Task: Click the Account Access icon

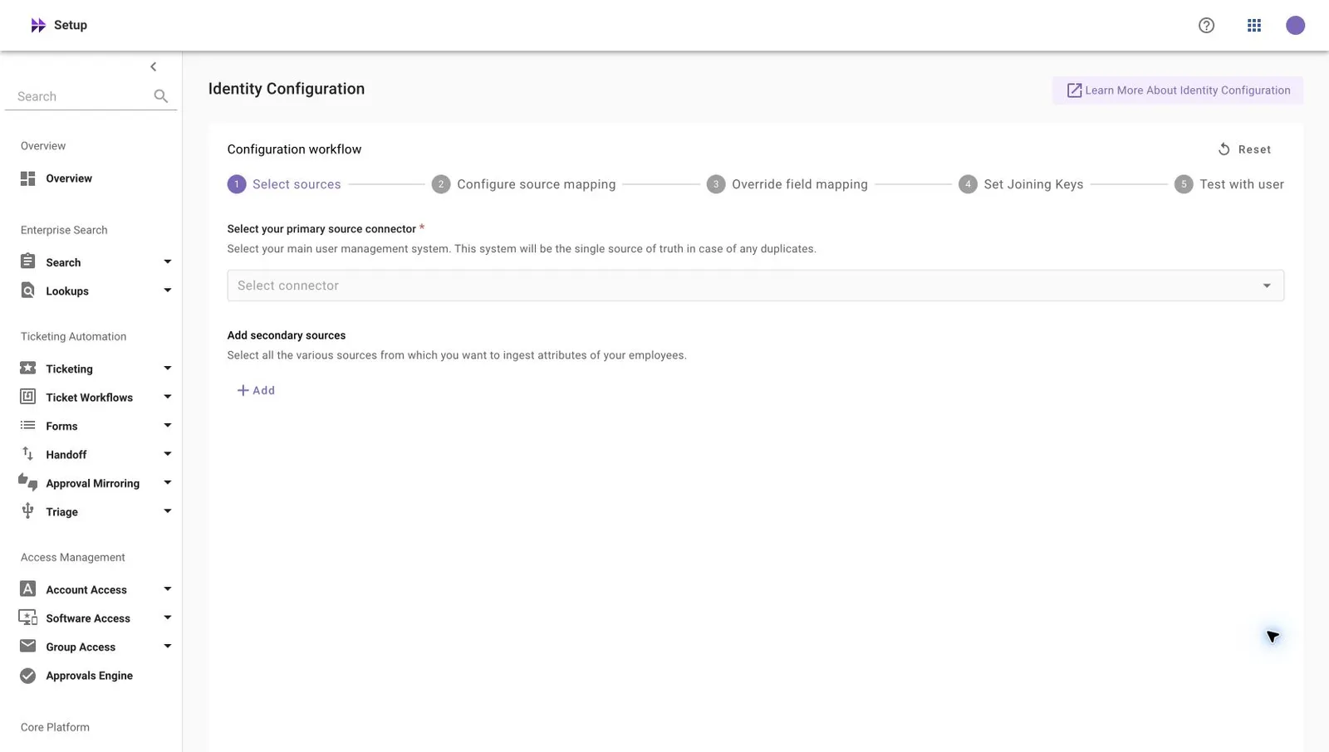Action: (28, 588)
